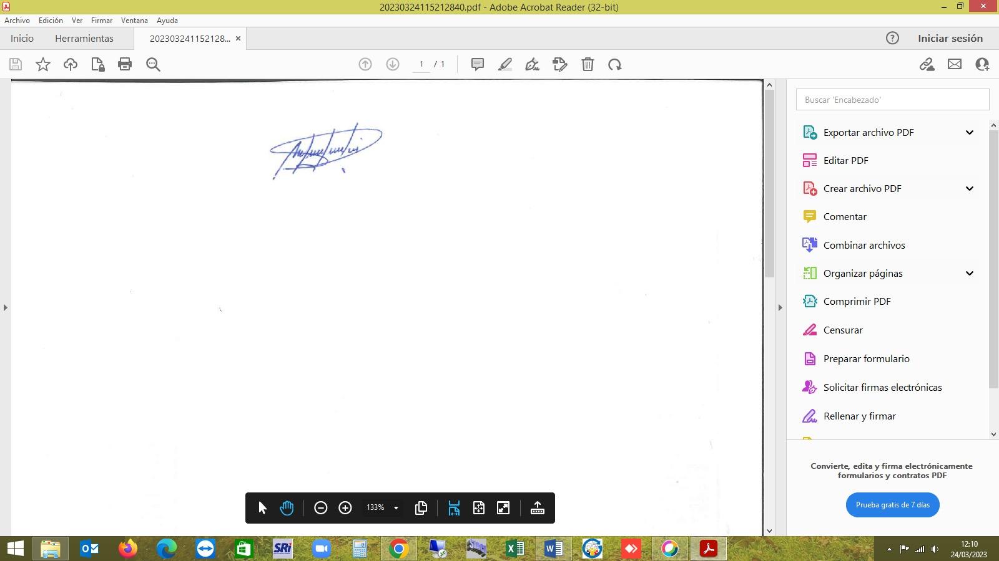Switch to the Herramientas tab
This screenshot has width=999, height=561.
(x=84, y=38)
